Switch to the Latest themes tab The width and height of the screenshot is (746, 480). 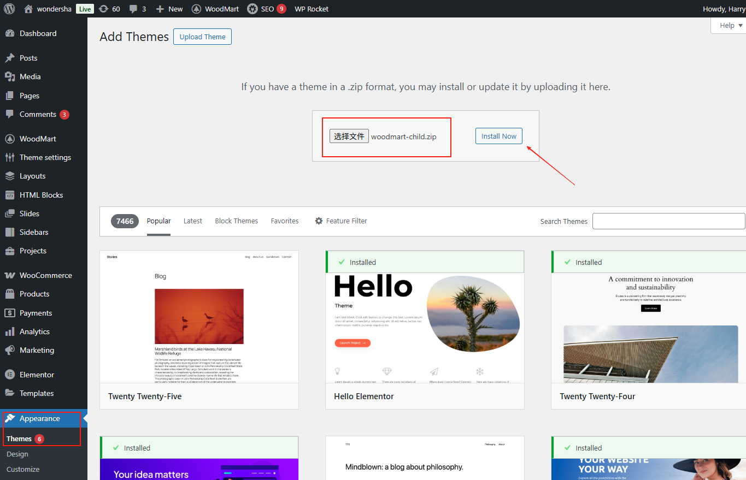pyautogui.click(x=192, y=221)
